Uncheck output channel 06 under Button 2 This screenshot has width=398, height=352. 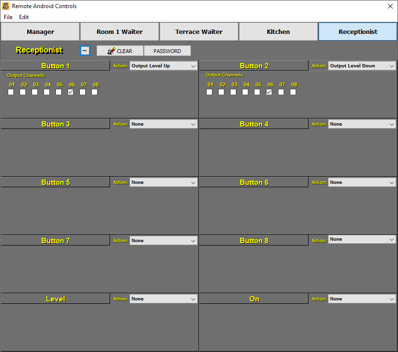tap(269, 92)
